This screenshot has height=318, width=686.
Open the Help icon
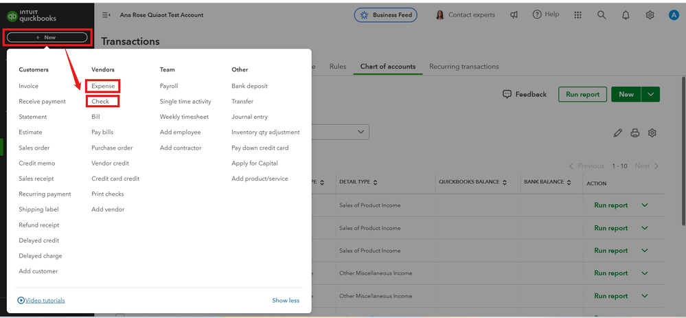545,14
